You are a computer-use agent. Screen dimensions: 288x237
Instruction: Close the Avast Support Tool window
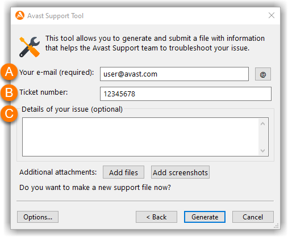272,15
